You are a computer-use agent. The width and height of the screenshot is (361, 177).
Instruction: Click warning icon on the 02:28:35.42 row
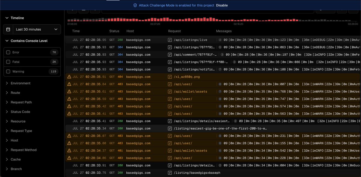tap(69, 106)
